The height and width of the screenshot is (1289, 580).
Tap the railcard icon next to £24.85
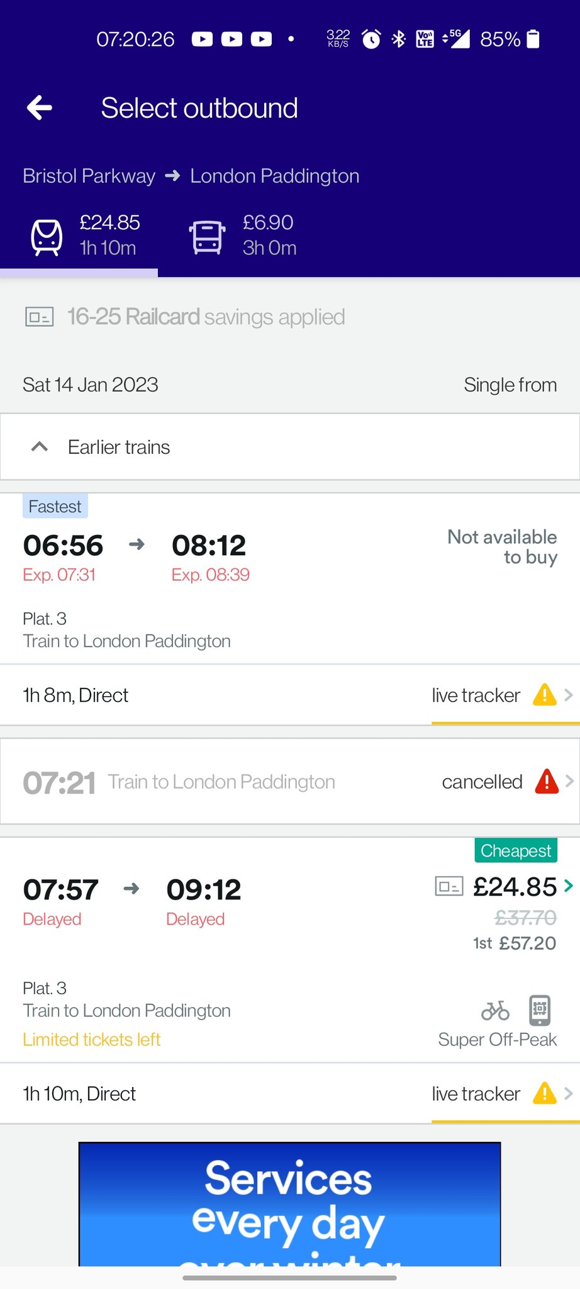(449, 887)
